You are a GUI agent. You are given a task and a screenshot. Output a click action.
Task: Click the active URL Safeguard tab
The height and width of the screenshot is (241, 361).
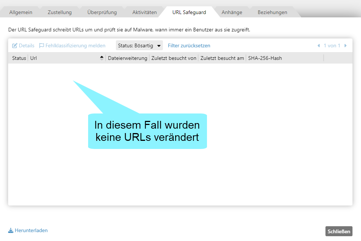point(189,13)
